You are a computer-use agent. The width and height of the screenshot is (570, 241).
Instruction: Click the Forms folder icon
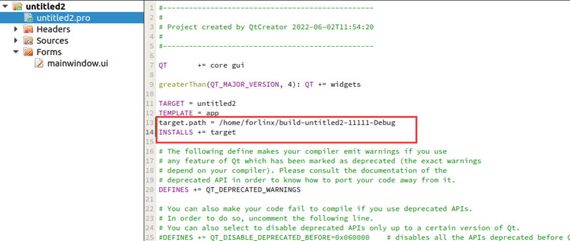click(29, 52)
